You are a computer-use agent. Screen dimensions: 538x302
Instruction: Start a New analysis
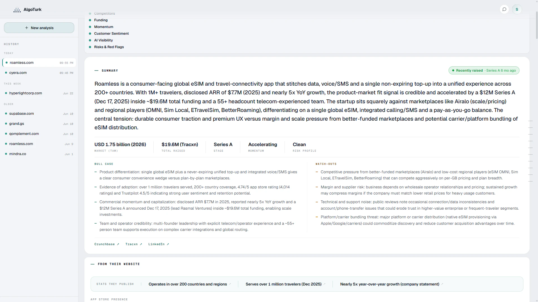39,28
